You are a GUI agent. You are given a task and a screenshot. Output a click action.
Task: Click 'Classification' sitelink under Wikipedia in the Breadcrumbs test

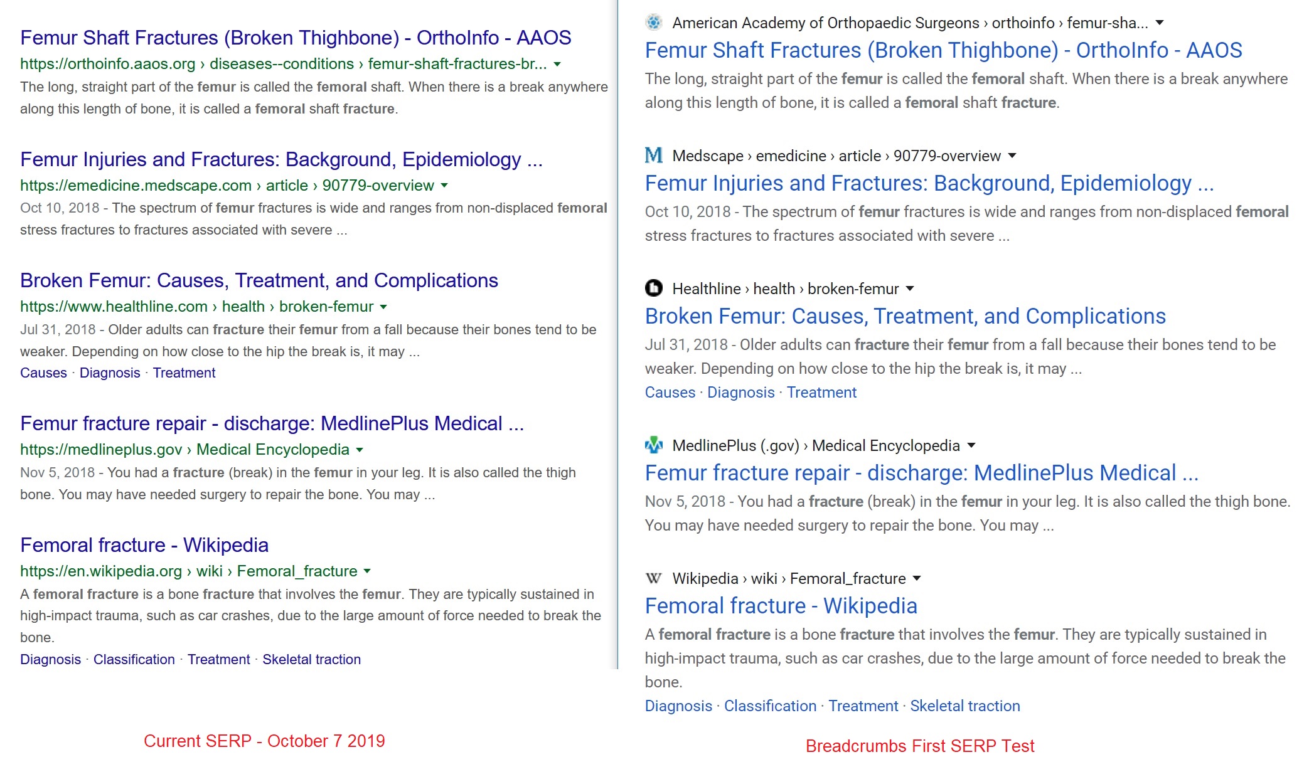[x=771, y=706]
